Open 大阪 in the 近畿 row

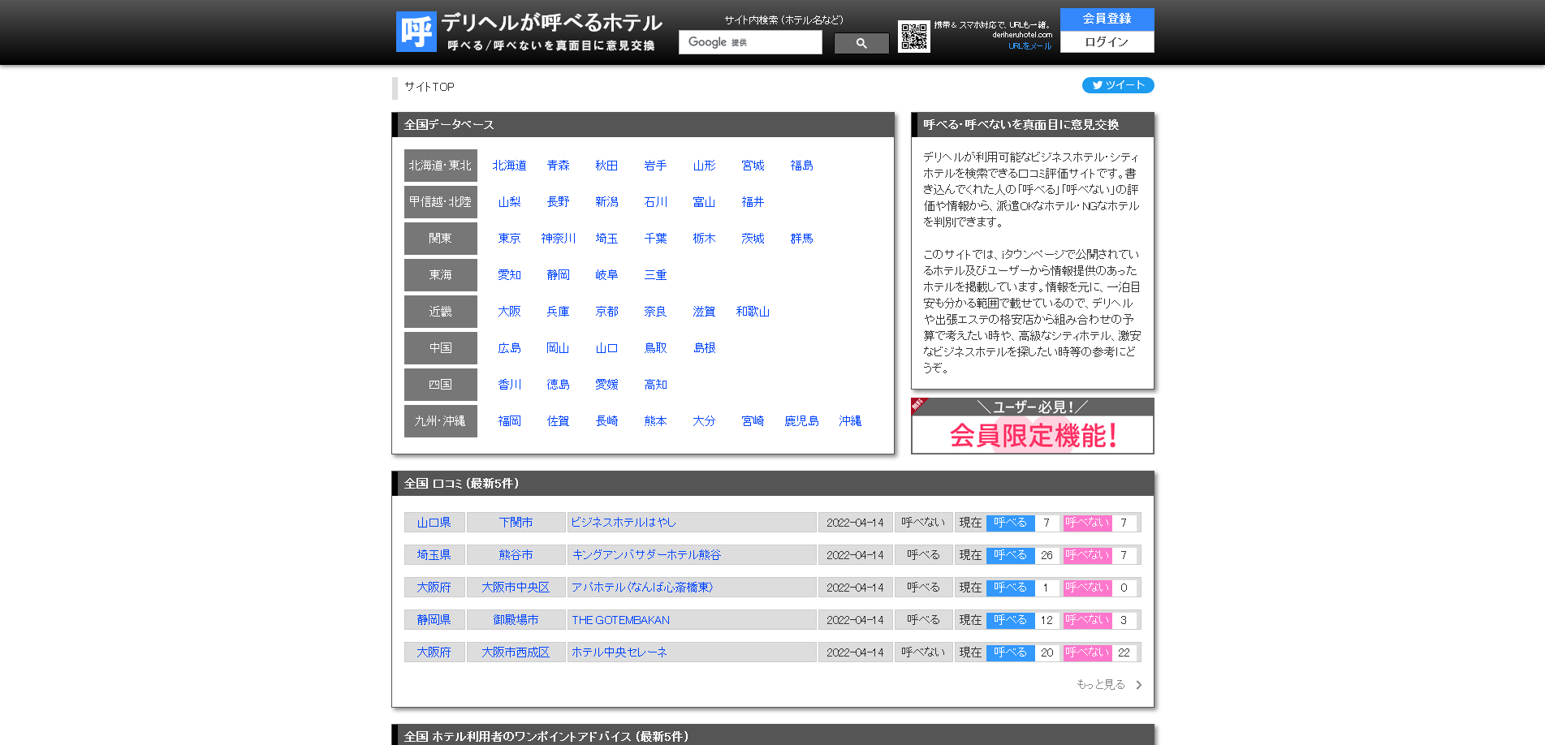coord(509,312)
